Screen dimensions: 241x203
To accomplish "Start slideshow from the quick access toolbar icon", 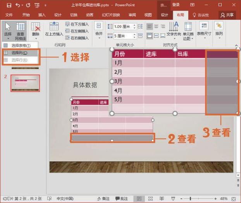I will 37,5.
